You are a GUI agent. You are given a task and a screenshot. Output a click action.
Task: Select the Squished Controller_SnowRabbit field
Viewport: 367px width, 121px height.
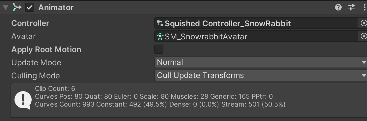point(256,23)
